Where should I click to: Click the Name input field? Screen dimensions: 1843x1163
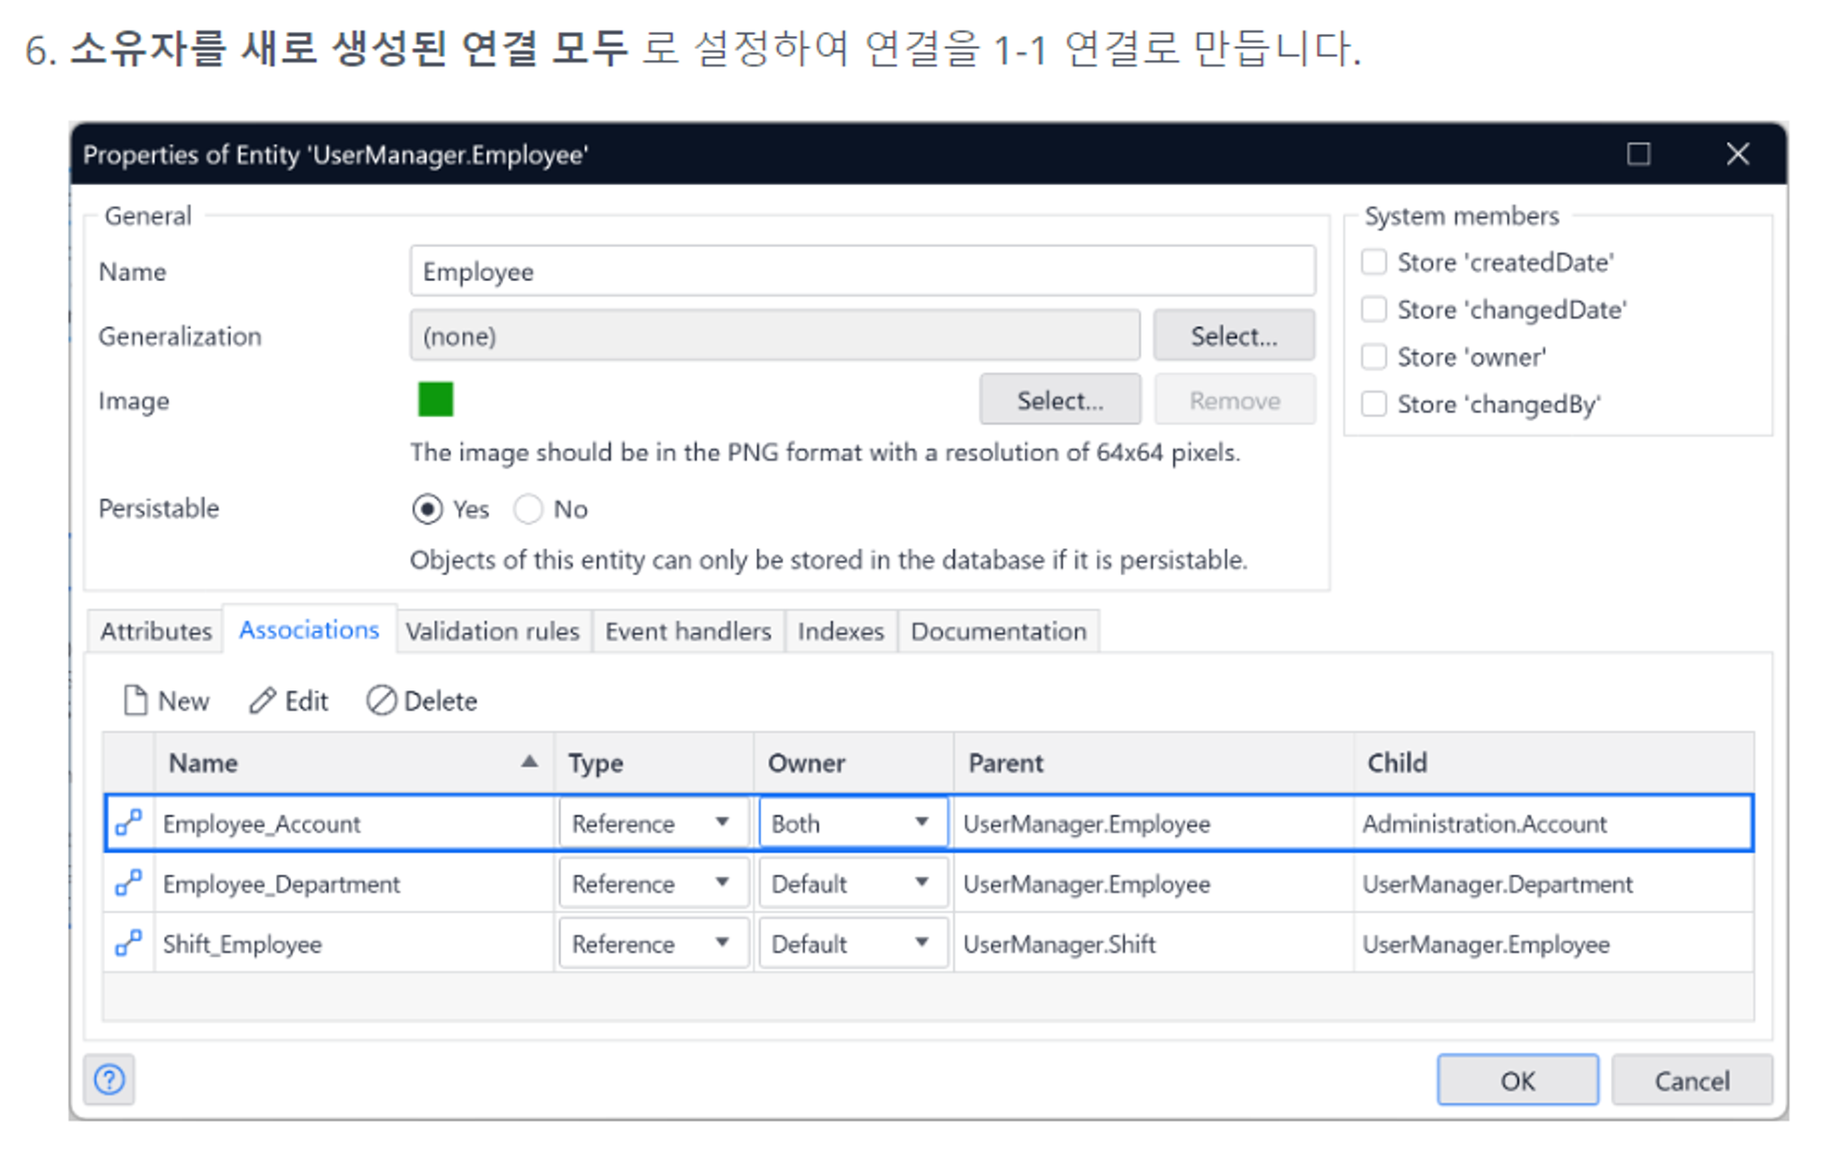click(x=862, y=271)
